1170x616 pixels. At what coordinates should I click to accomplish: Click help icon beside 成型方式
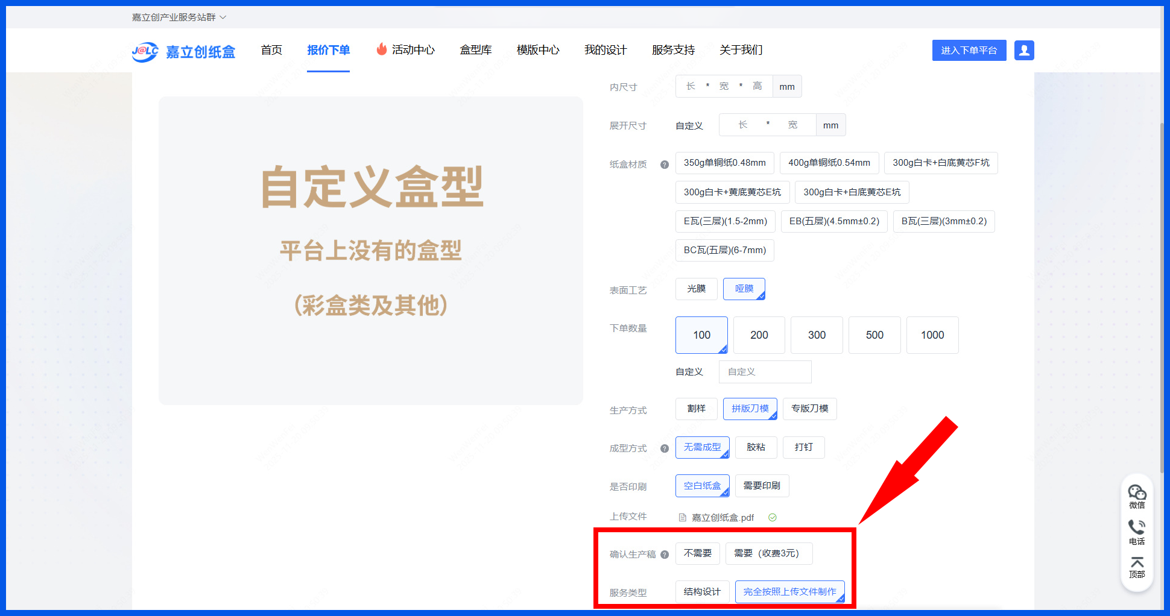click(665, 448)
